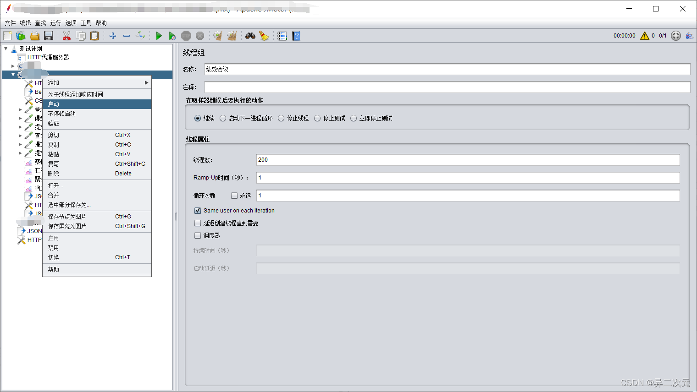Open the 文件 menu
Viewport: 697px width, 392px height.
(x=10, y=23)
